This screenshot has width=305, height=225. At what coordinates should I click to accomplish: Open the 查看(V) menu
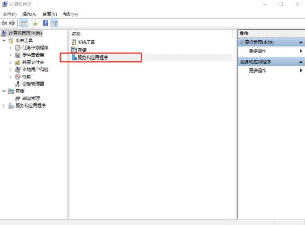tap(50, 14)
